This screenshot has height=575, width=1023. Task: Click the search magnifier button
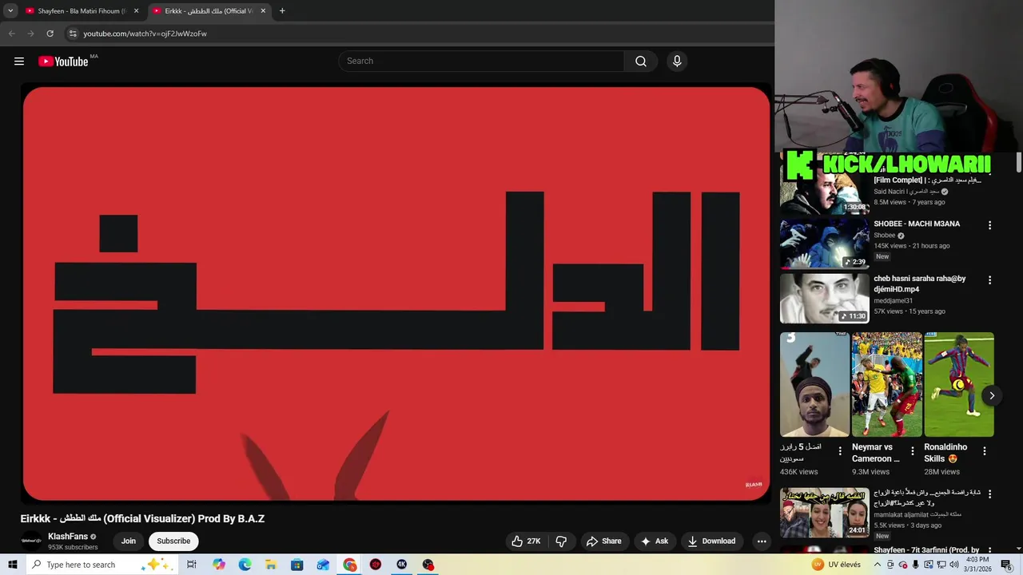(641, 61)
